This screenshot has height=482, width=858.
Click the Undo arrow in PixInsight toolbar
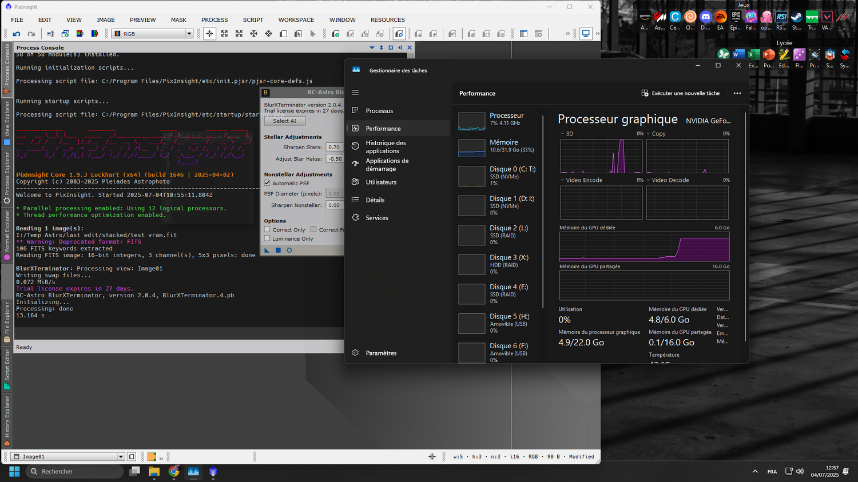(17, 34)
